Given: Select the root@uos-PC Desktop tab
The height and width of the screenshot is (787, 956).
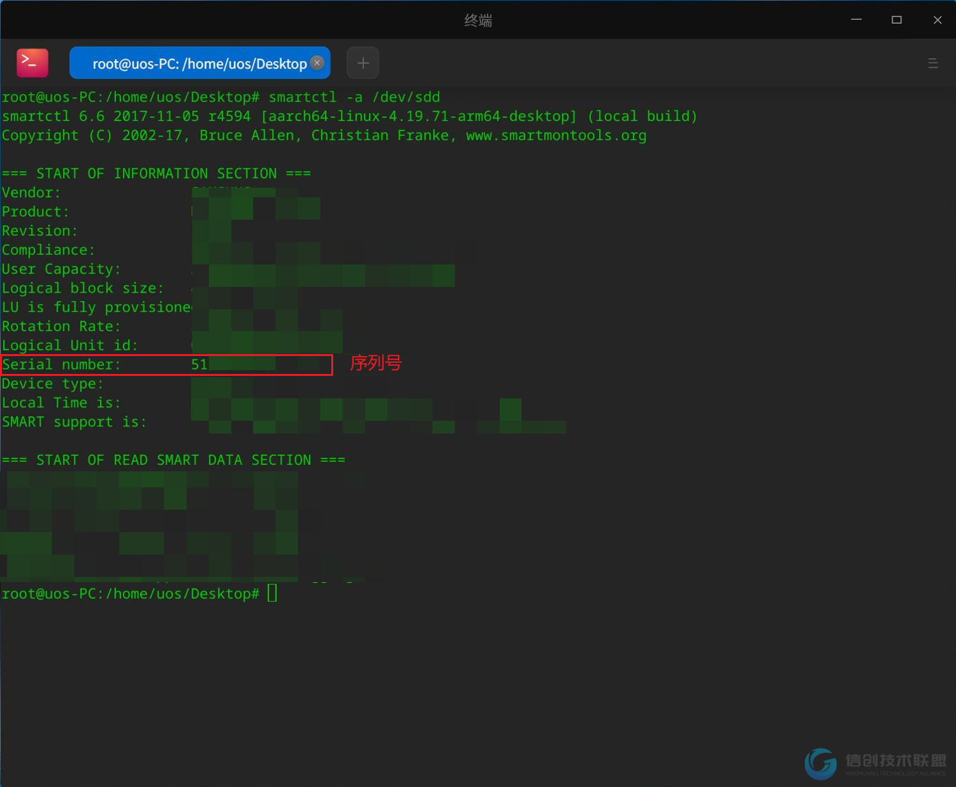Looking at the screenshot, I should point(199,63).
